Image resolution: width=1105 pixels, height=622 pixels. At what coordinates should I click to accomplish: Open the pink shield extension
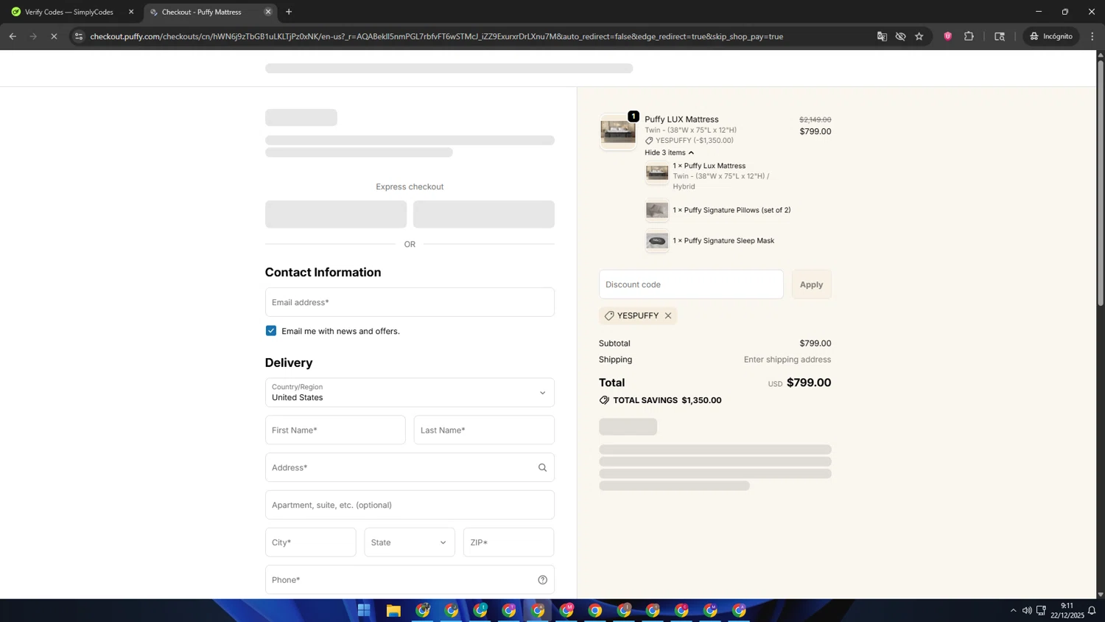pyautogui.click(x=948, y=36)
